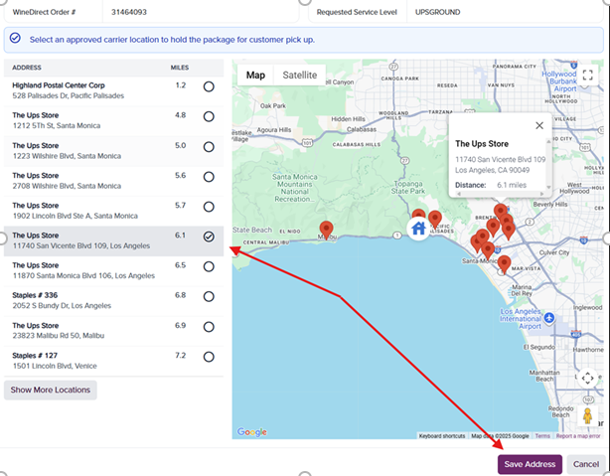This screenshot has width=610, height=476.
Task: Click the popup horizontal scrollbar
Action: [500, 194]
